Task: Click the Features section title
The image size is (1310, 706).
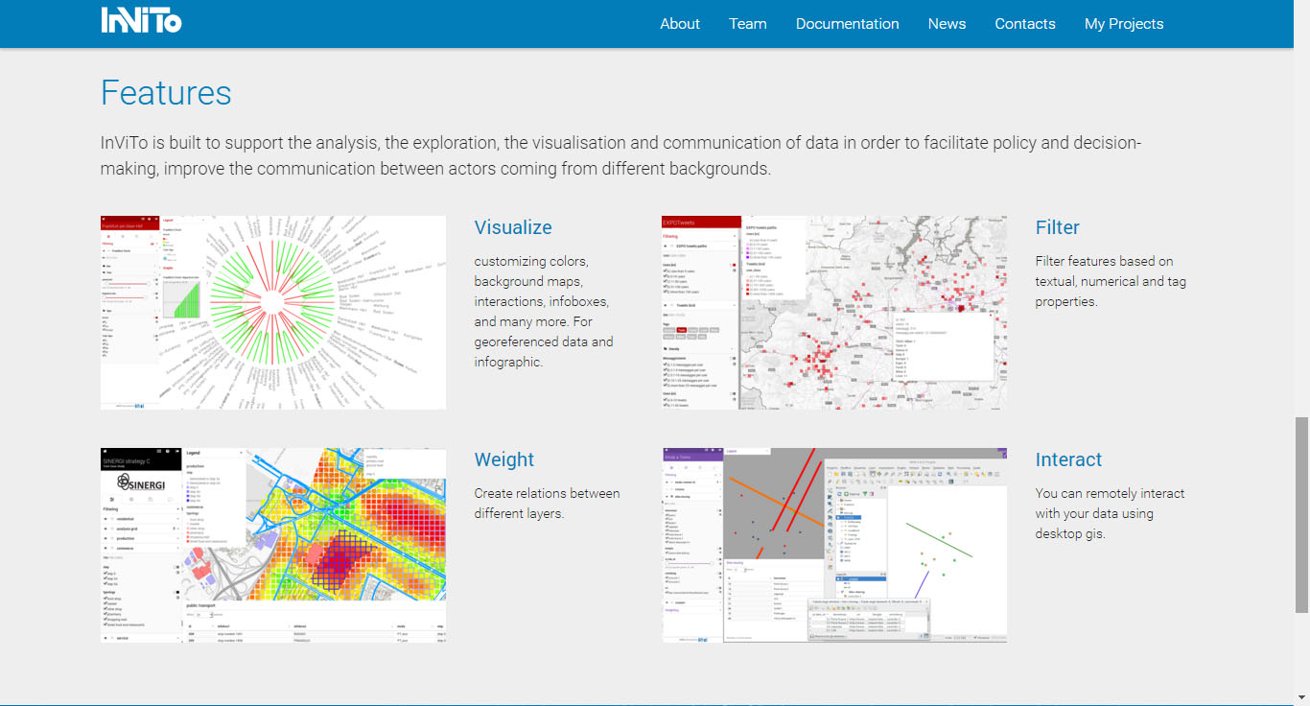Action: pos(166,93)
